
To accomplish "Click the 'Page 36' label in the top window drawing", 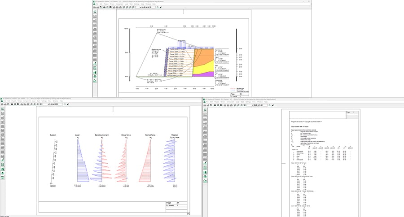I will coord(236,94).
